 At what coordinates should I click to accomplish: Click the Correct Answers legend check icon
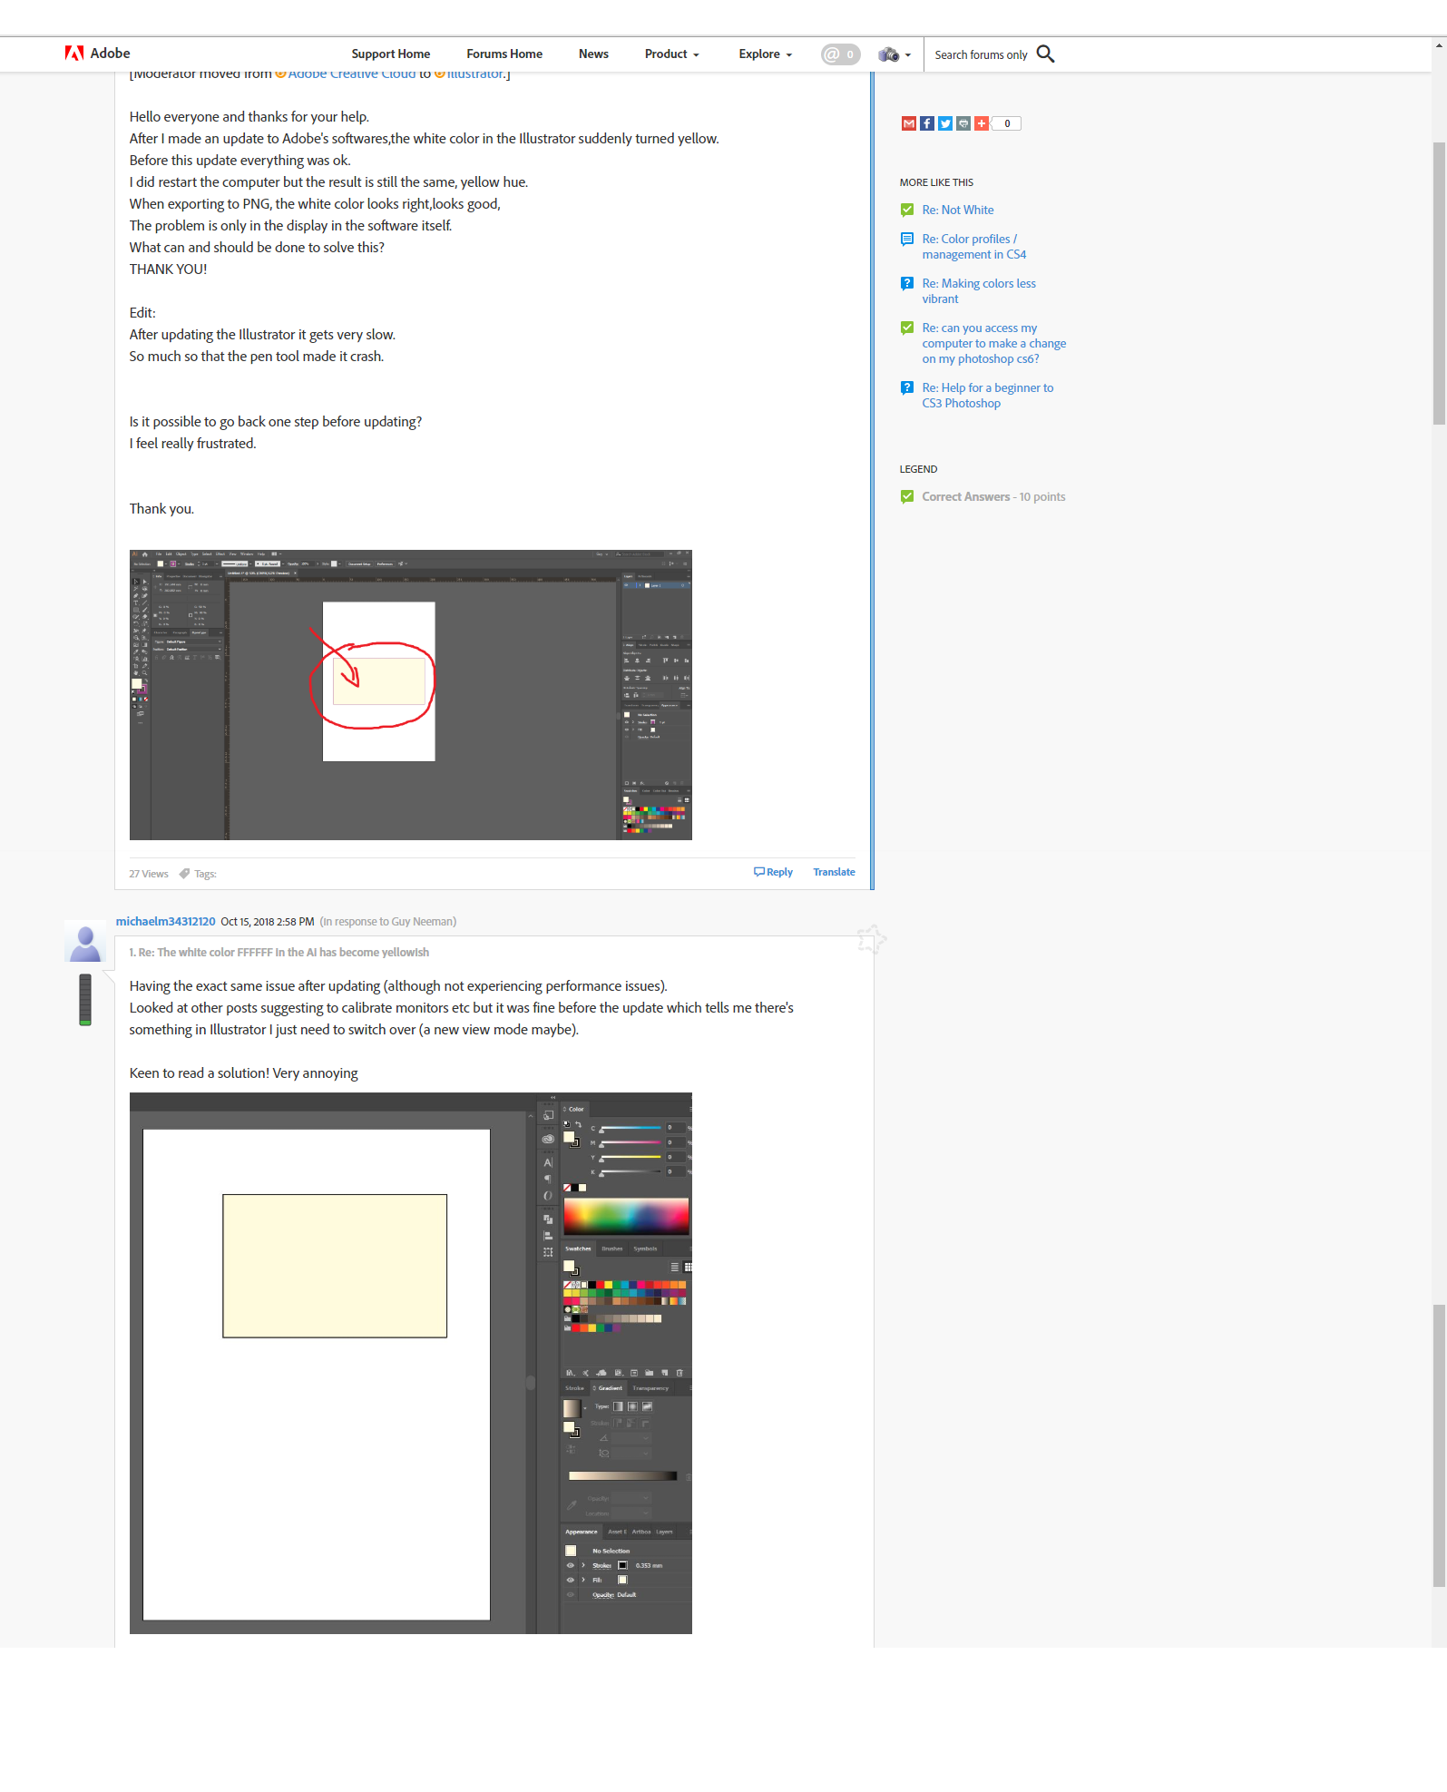pos(907,497)
